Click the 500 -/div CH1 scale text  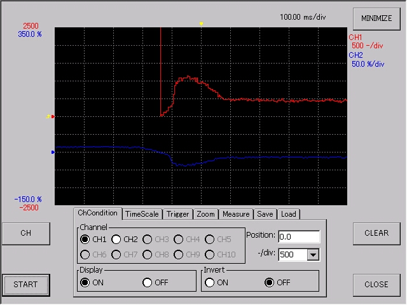(367, 46)
